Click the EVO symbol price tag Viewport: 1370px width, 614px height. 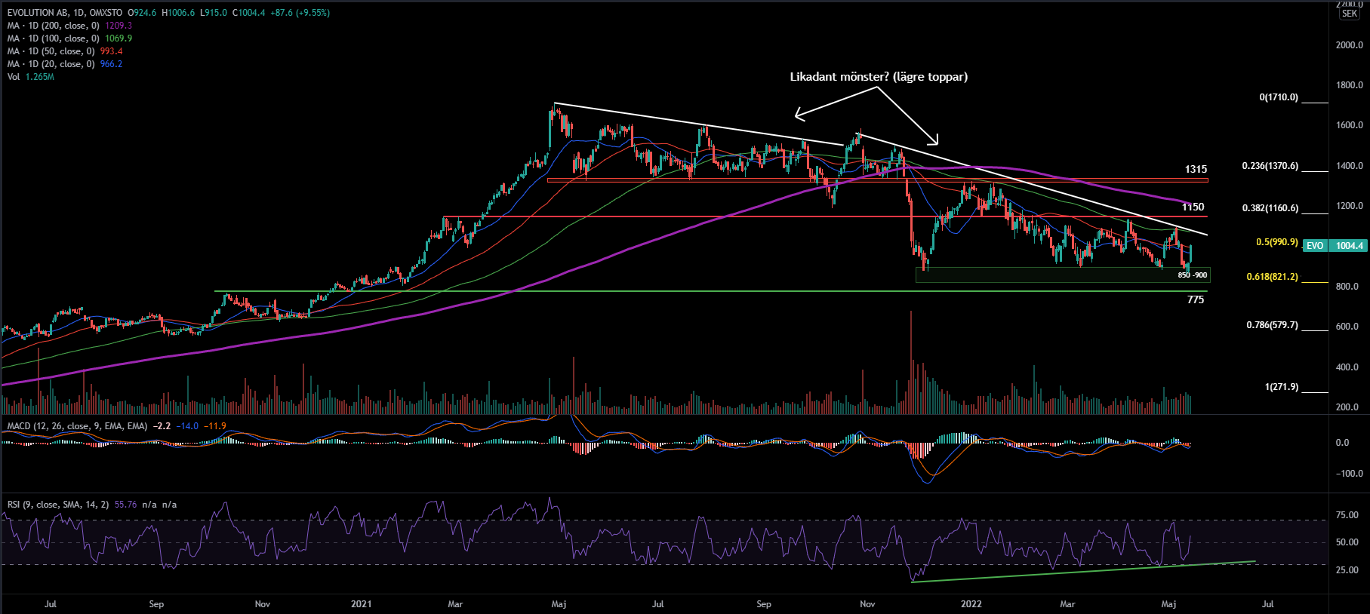click(x=1315, y=246)
